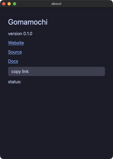The height and width of the screenshot is (159, 113).
Task: Click the status: label
Action: pyautogui.click(x=15, y=82)
